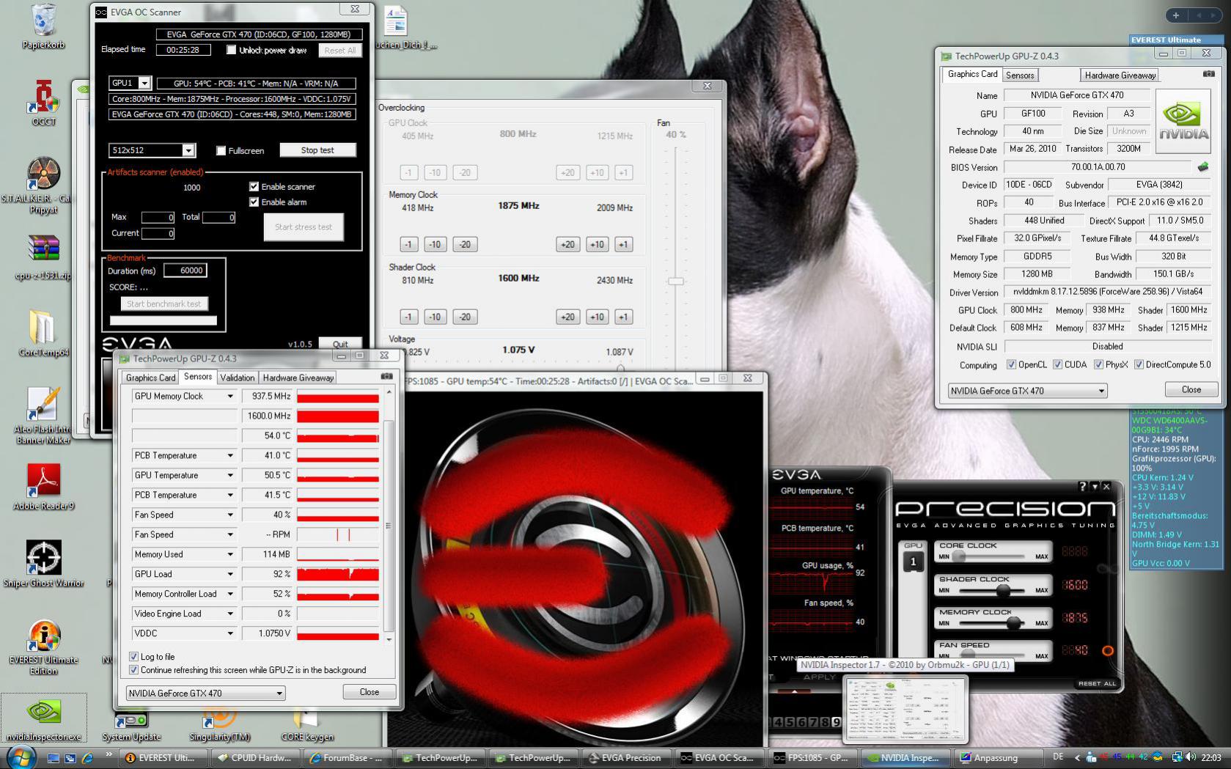The width and height of the screenshot is (1231, 769).
Task: Launch the OCCT desktop shortcut
Action: pos(43,102)
